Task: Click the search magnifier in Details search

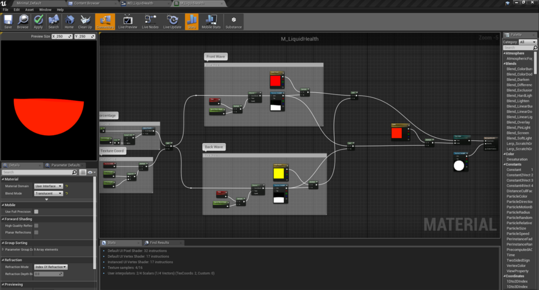Action: pos(74,172)
